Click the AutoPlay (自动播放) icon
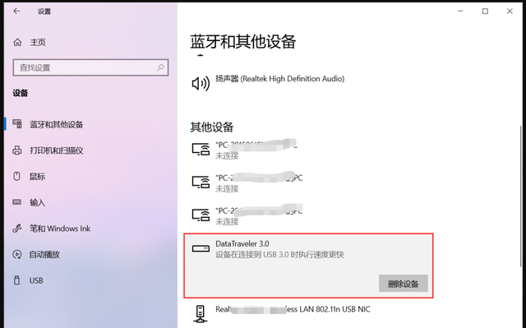The width and height of the screenshot is (526, 328). pyautogui.click(x=17, y=254)
